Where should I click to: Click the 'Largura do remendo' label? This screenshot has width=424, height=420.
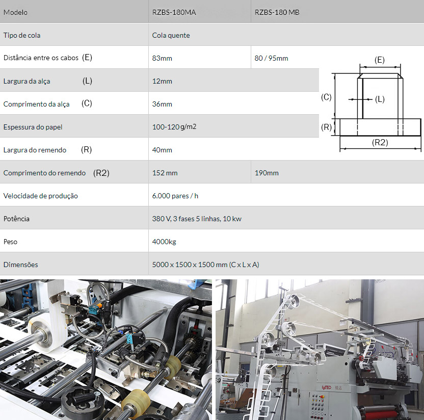coord(35,150)
